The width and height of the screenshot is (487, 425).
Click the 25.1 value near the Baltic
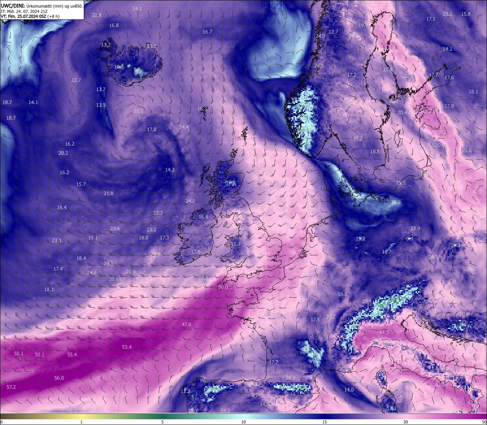[x=401, y=183]
